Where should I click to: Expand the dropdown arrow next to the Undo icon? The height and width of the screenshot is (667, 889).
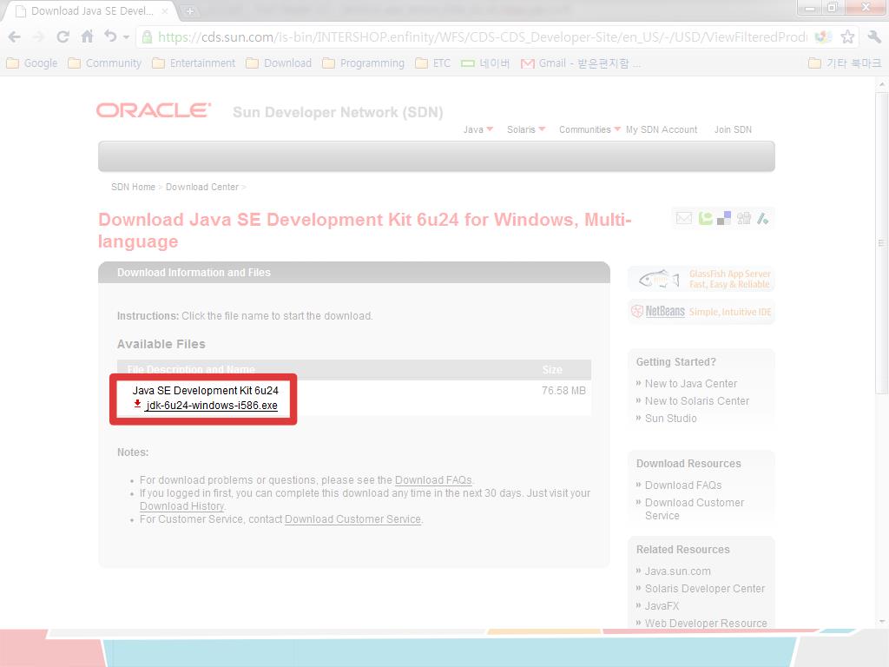tap(126, 37)
